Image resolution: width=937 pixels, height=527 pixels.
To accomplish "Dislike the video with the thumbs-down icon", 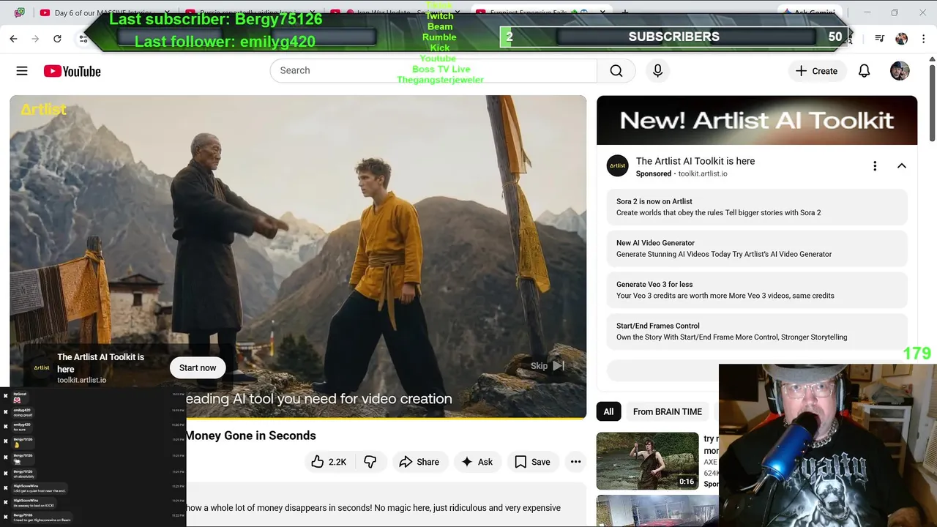I will tap(370, 462).
